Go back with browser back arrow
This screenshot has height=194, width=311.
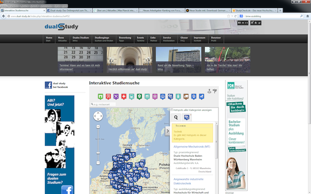4,16
